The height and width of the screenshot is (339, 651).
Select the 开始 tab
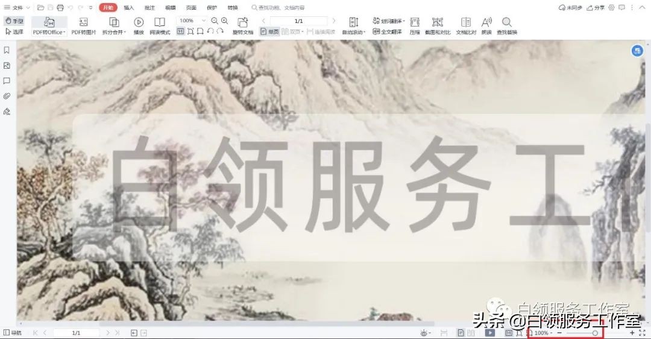coord(108,7)
